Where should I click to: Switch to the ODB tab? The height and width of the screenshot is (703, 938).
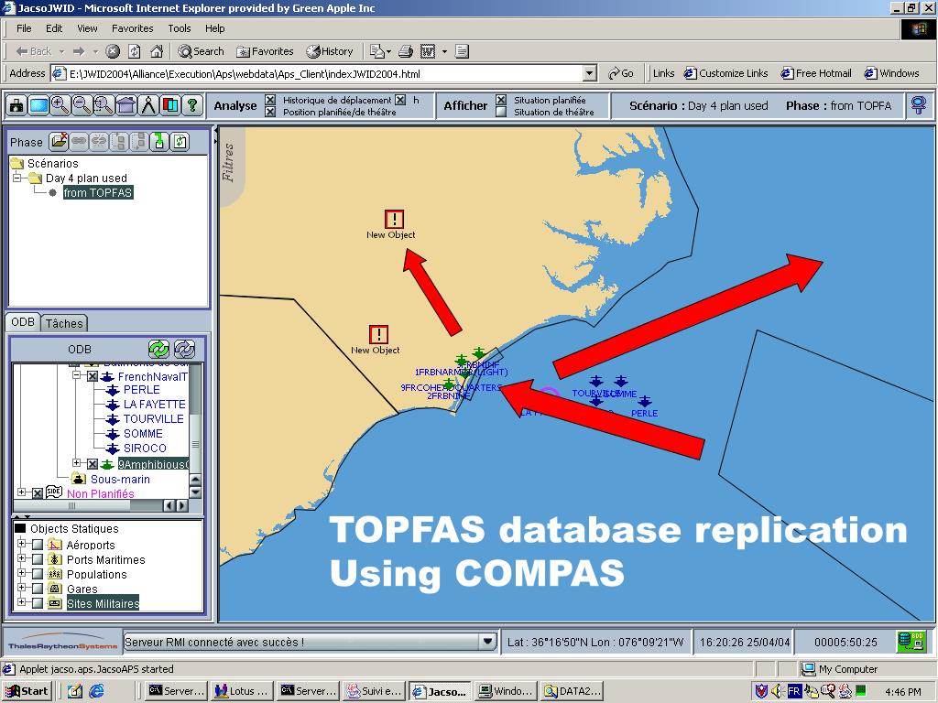[23, 322]
